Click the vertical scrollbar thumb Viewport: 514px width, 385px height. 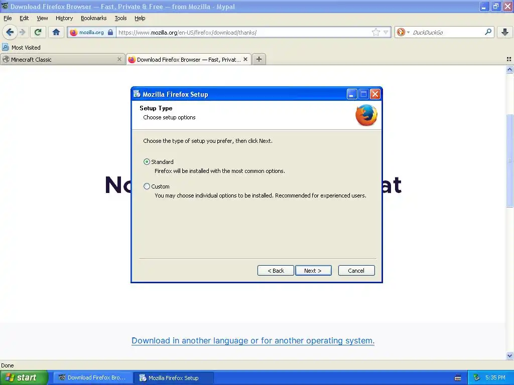coord(509,160)
